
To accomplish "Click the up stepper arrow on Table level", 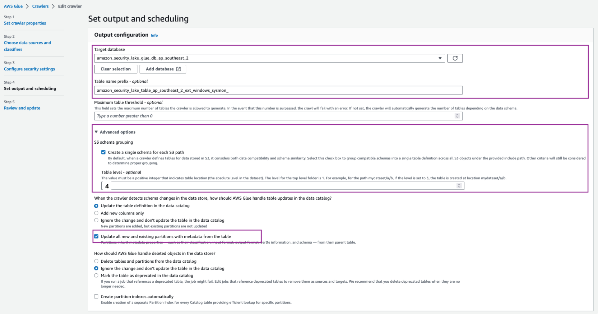I will tap(459, 184).
